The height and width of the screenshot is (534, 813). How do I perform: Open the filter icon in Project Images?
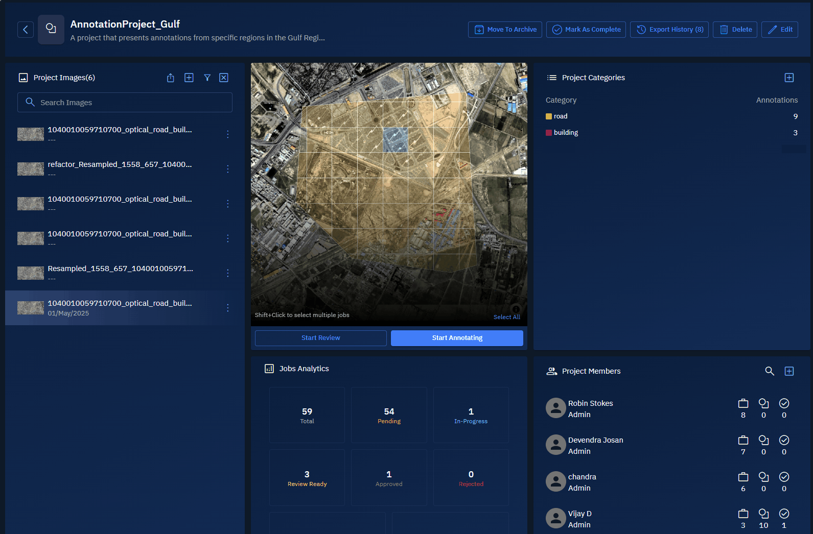[x=207, y=78]
